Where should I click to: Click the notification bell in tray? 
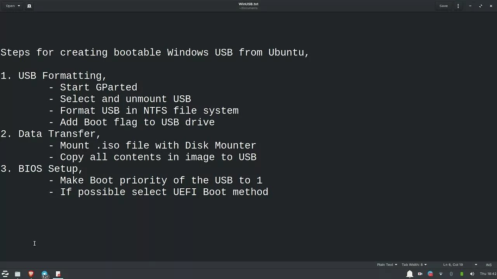pos(410,274)
